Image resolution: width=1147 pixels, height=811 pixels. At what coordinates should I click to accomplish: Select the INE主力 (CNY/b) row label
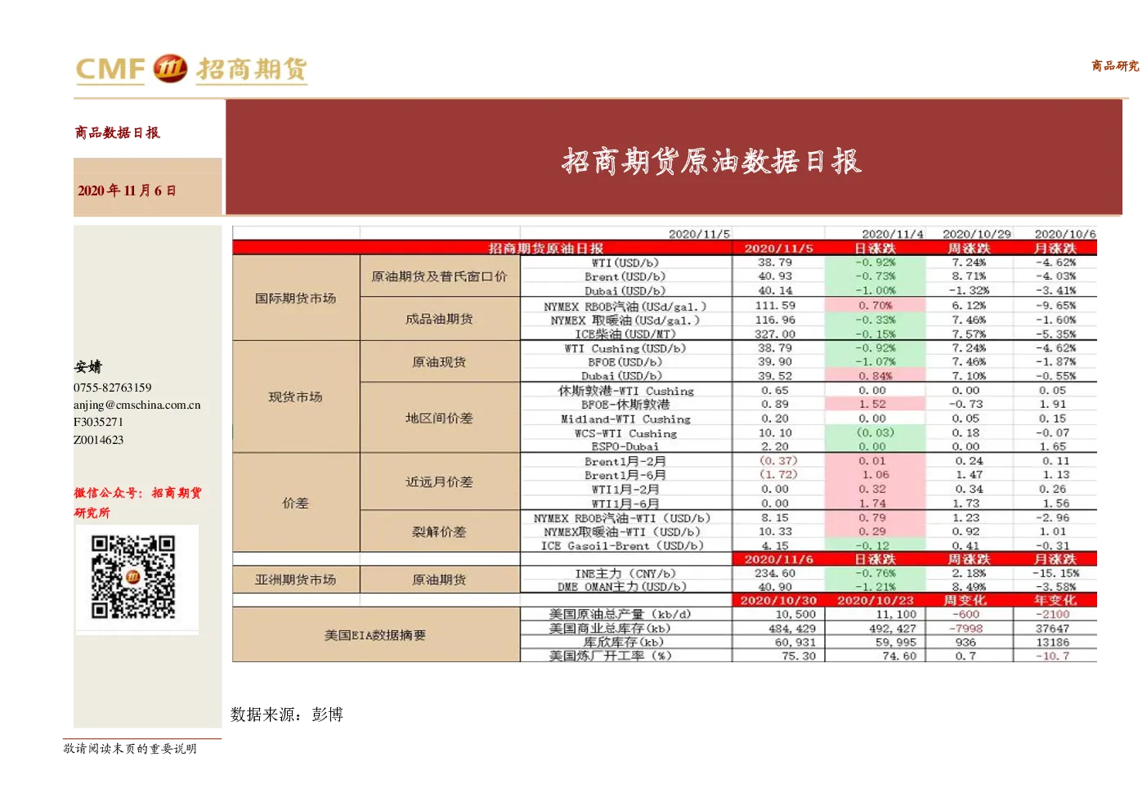[x=625, y=573]
